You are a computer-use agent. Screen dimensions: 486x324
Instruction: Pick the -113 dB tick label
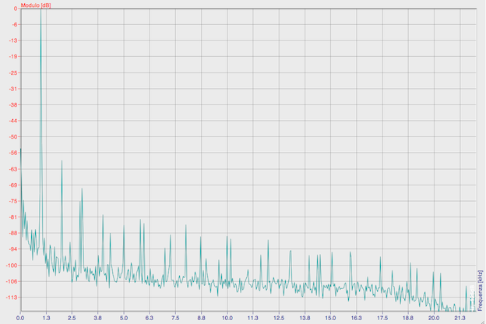pyautogui.click(x=12, y=298)
